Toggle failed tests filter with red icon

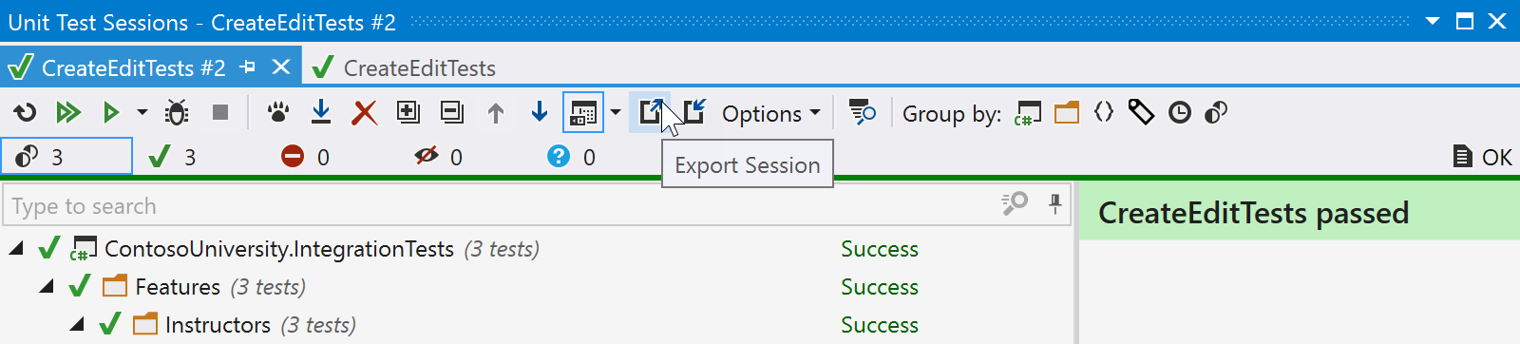click(306, 157)
